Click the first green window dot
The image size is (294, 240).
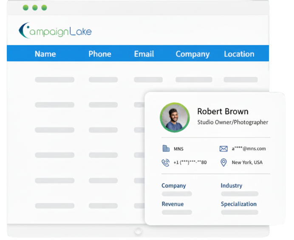pos(25,8)
